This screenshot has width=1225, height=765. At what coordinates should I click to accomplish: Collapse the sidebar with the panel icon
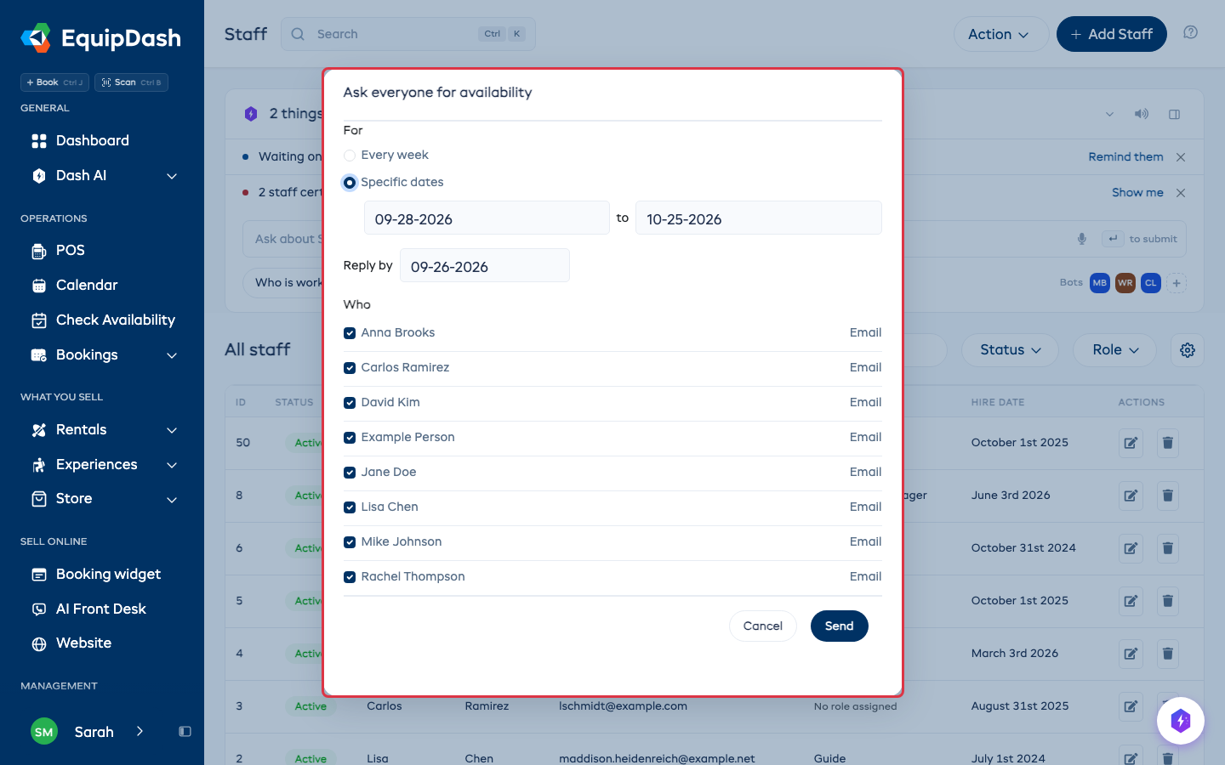tap(185, 732)
